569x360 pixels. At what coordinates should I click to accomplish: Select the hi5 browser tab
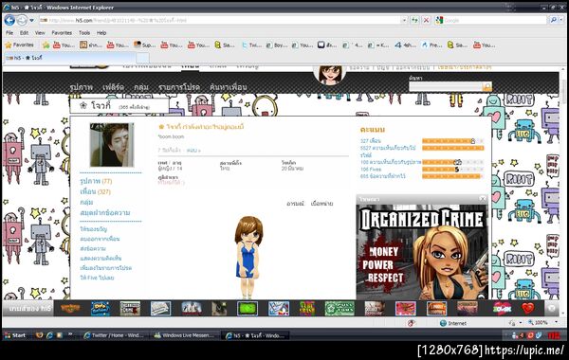click(x=69, y=58)
